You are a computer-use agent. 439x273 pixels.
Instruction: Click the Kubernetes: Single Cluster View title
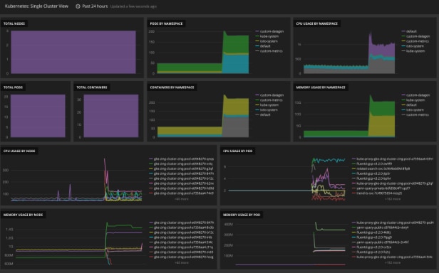click(36, 6)
